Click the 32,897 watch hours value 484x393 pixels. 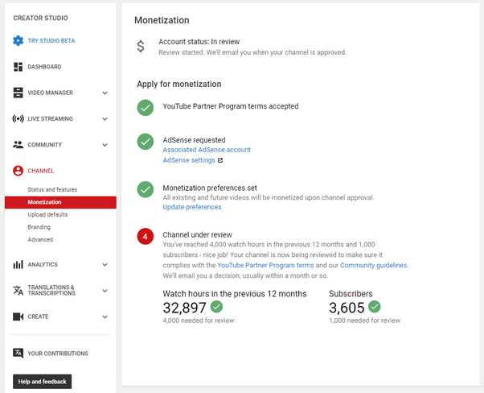tap(184, 308)
